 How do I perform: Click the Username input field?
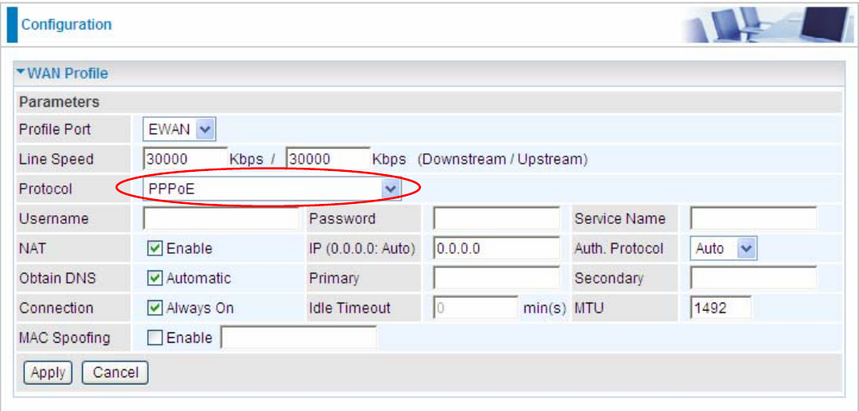point(221,218)
